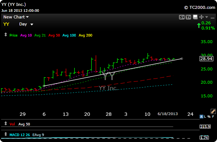Viewport: 217px width, 142px height.
Task: Click the magenta Avg 10 legend label
Action: pyautogui.click(x=26, y=35)
